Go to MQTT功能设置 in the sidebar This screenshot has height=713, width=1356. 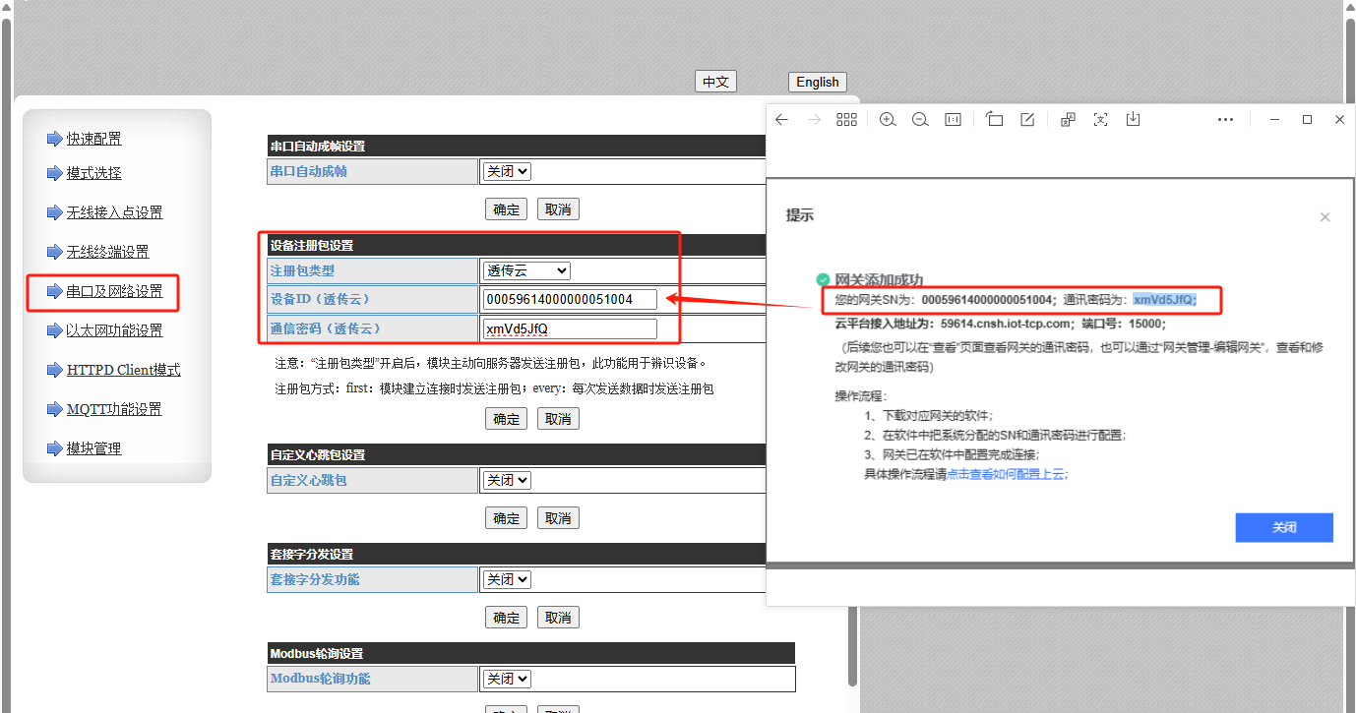[x=114, y=409]
